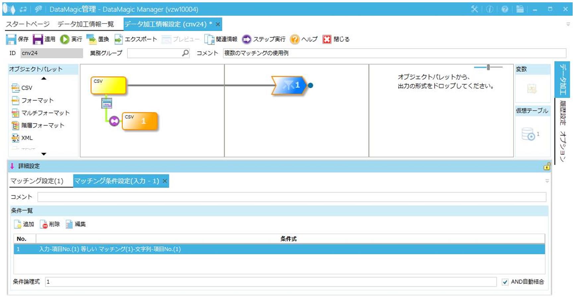
Task: Run the job with 実行 icon
Action: pyautogui.click(x=64, y=39)
